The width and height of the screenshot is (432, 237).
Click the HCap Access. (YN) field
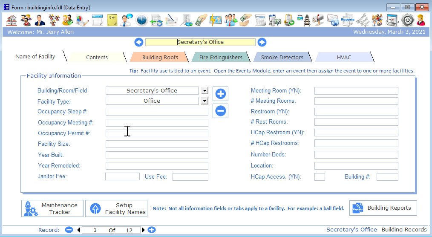pos(320,177)
